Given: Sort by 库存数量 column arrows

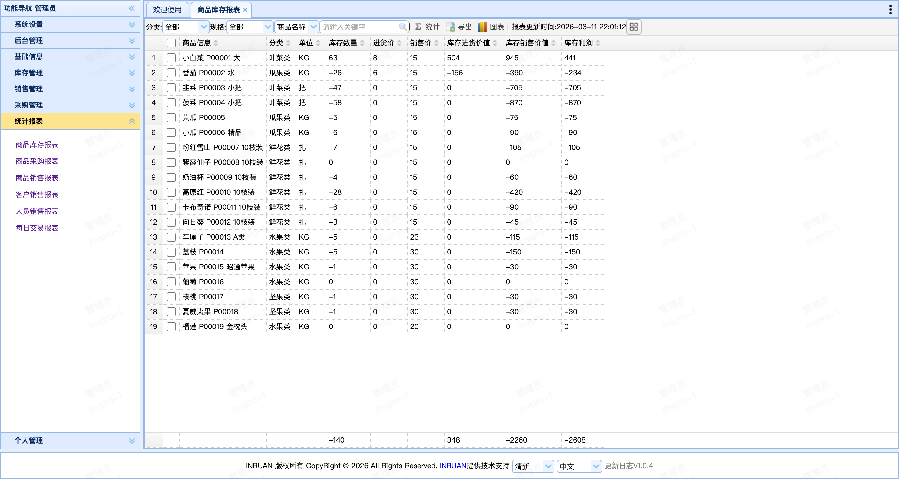Looking at the screenshot, I should tap(362, 43).
